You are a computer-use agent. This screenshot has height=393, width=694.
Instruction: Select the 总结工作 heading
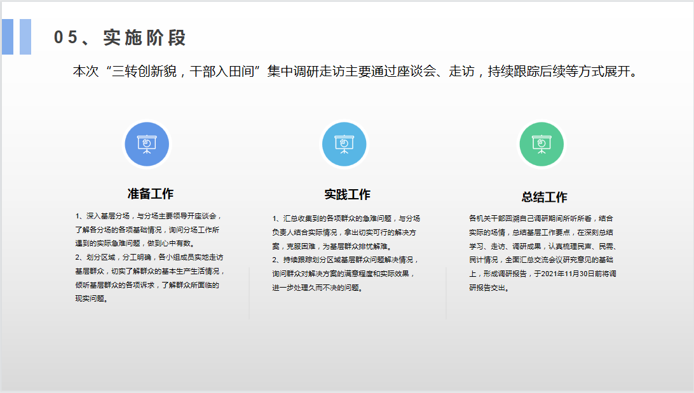tap(544, 197)
